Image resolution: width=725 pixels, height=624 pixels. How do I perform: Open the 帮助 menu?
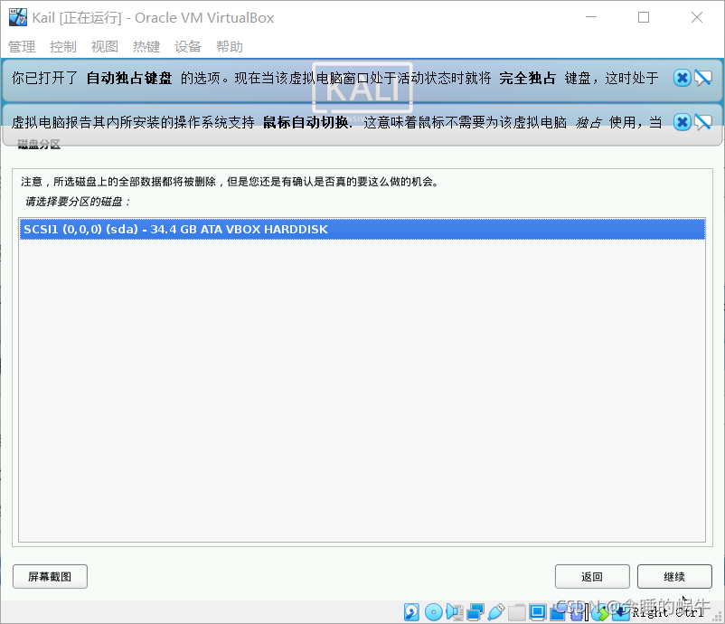[230, 47]
